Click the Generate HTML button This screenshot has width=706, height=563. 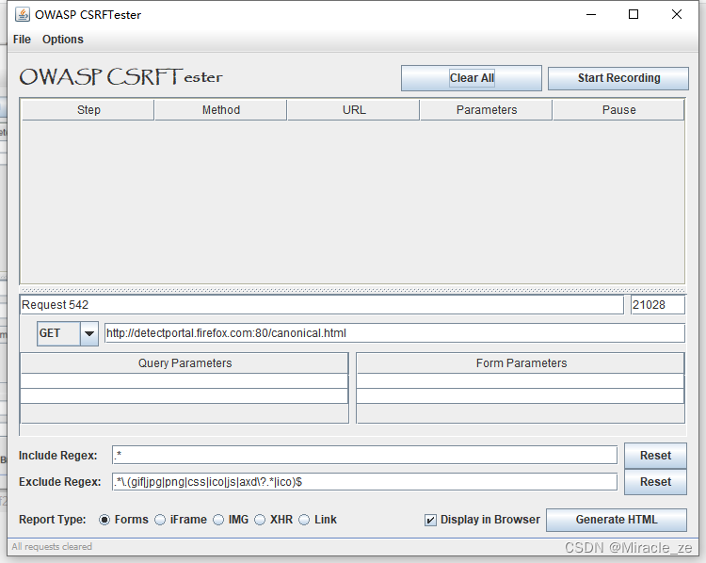click(x=616, y=520)
